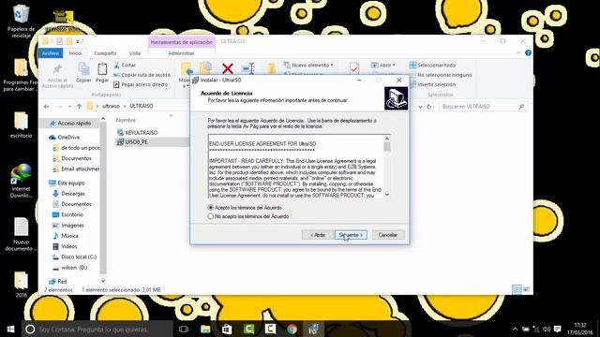
Task: Open the wilson (D:) drive
Action: [x=70, y=268]
